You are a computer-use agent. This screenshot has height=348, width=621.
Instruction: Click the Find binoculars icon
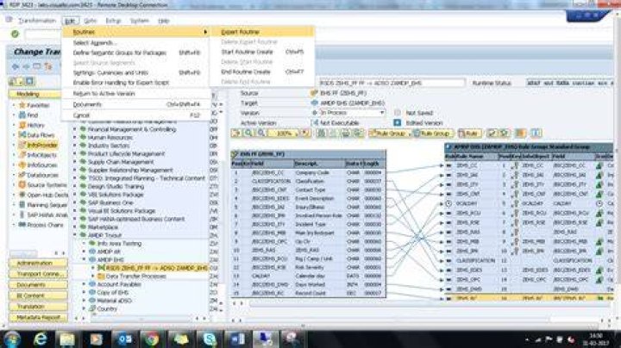click(x=22, y=115)
